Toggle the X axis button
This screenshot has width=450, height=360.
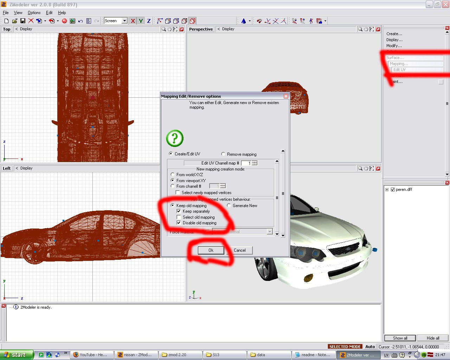[133, 21]
